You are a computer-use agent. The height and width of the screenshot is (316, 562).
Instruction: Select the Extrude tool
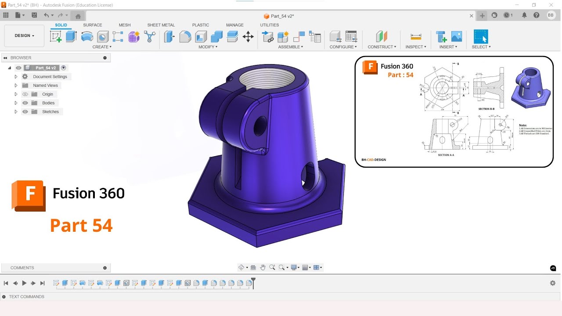click(x=71, y=37)
